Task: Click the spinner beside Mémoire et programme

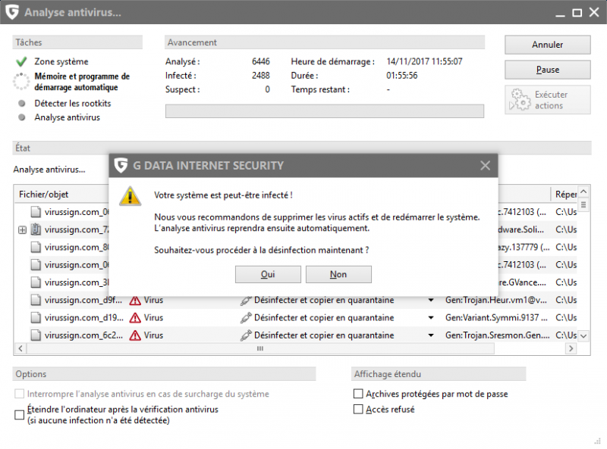Action: click(21, 82)
